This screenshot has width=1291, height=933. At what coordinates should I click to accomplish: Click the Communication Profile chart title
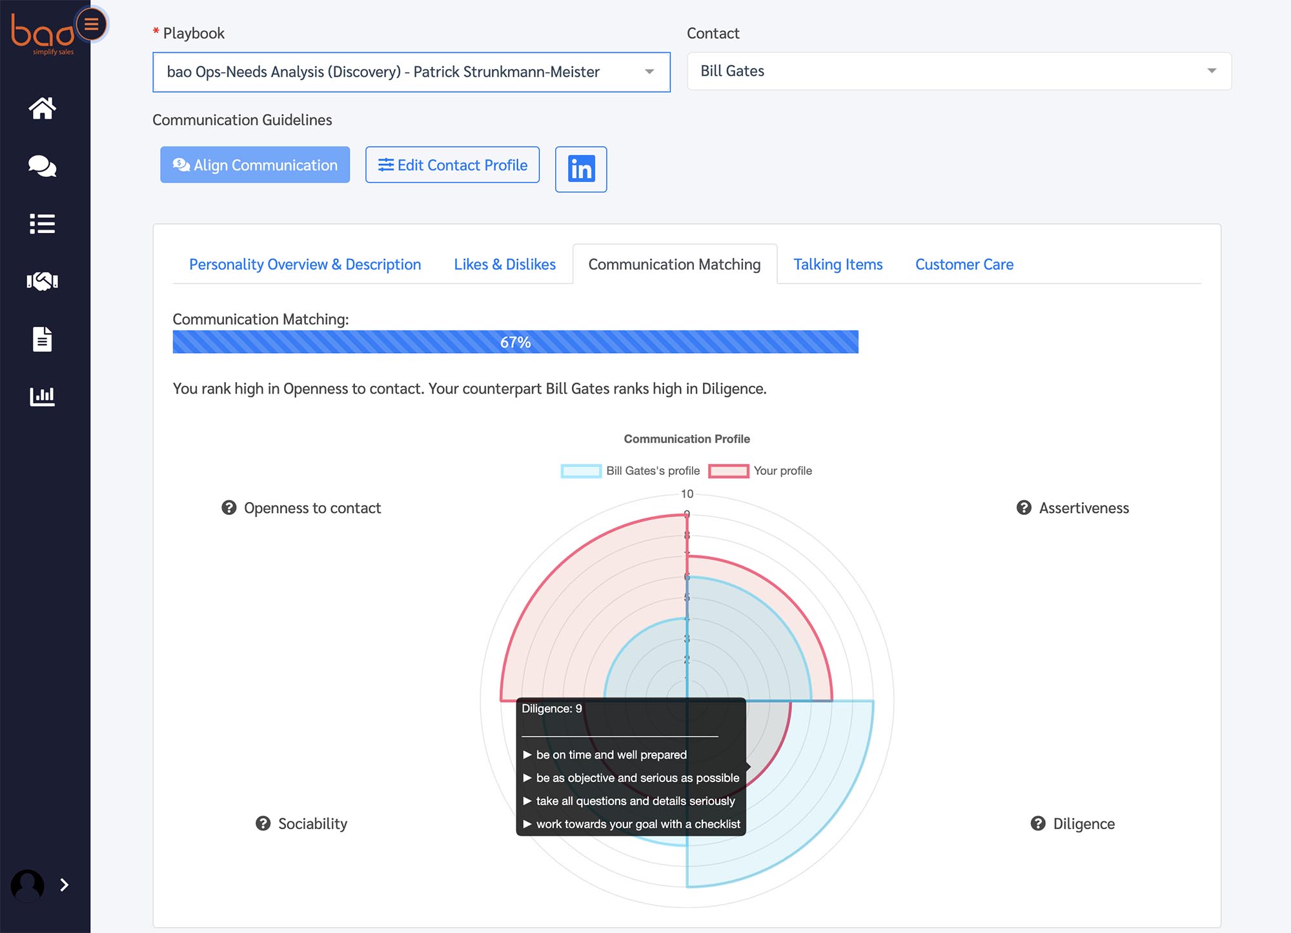tap(687, 439)
